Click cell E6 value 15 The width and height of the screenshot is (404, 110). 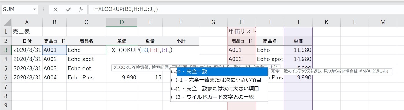click(150, 78)
